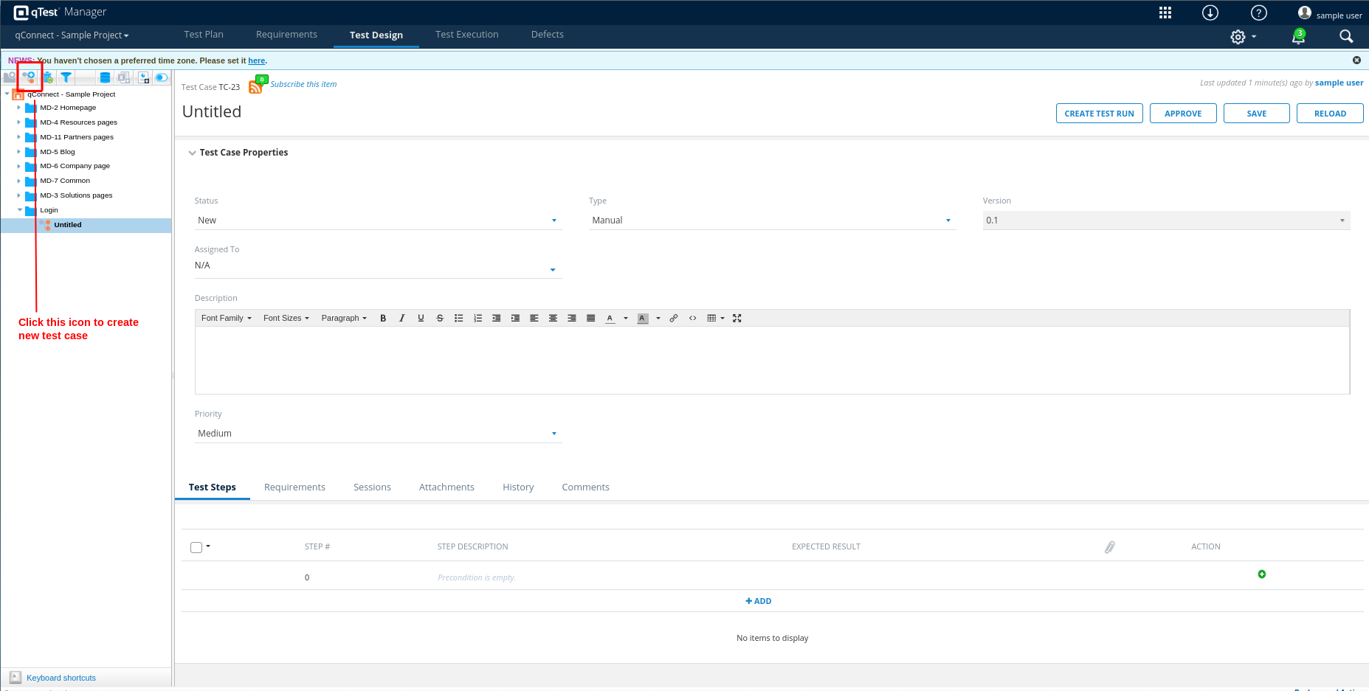
Task: Click the CREATE TEST RUN button
Action: [x=1099, y=114]
